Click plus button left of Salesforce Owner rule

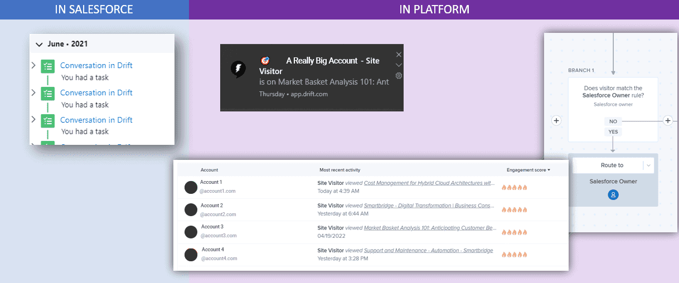tap(556, 120)
